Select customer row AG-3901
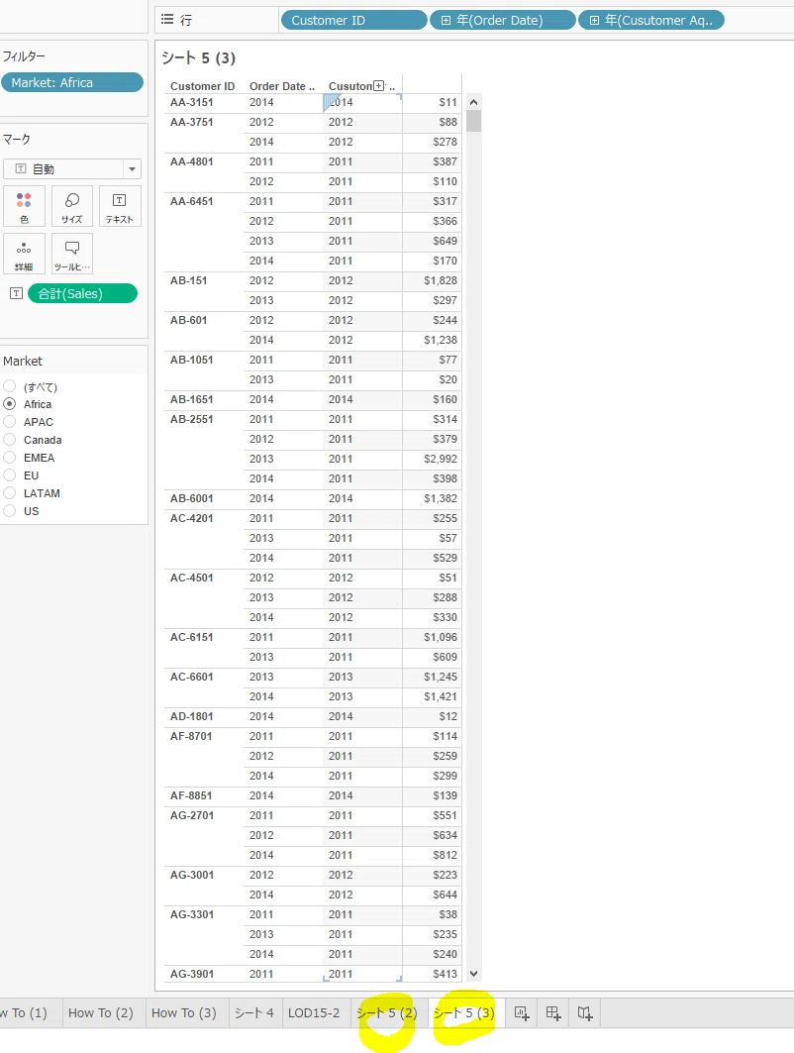Viewport: 794px width, 1053px height. pos(192,974)
